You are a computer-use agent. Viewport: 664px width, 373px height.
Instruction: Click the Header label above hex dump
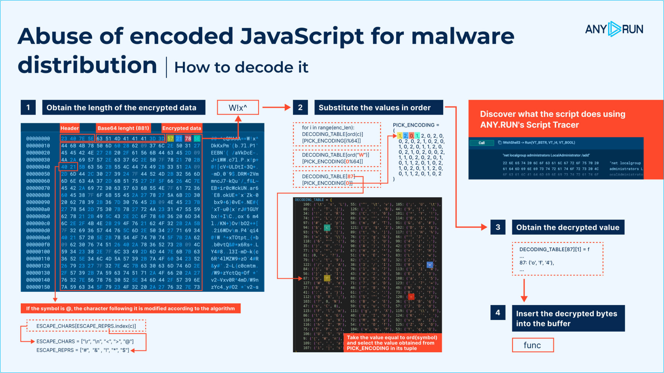(69, 128)
